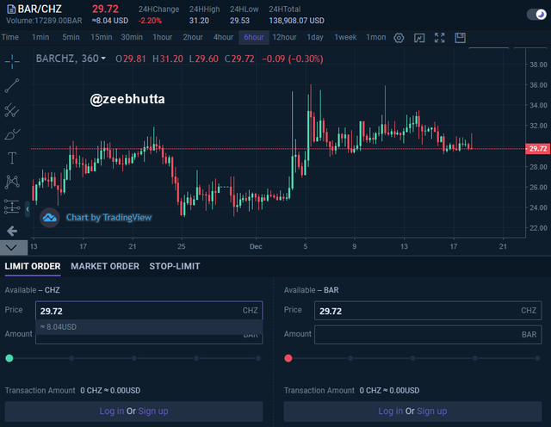Screen dimensions: 551x427
Task: Click the document icon beside BAR/CHZ
Action: pyautogui.click(x=11, y=9)
